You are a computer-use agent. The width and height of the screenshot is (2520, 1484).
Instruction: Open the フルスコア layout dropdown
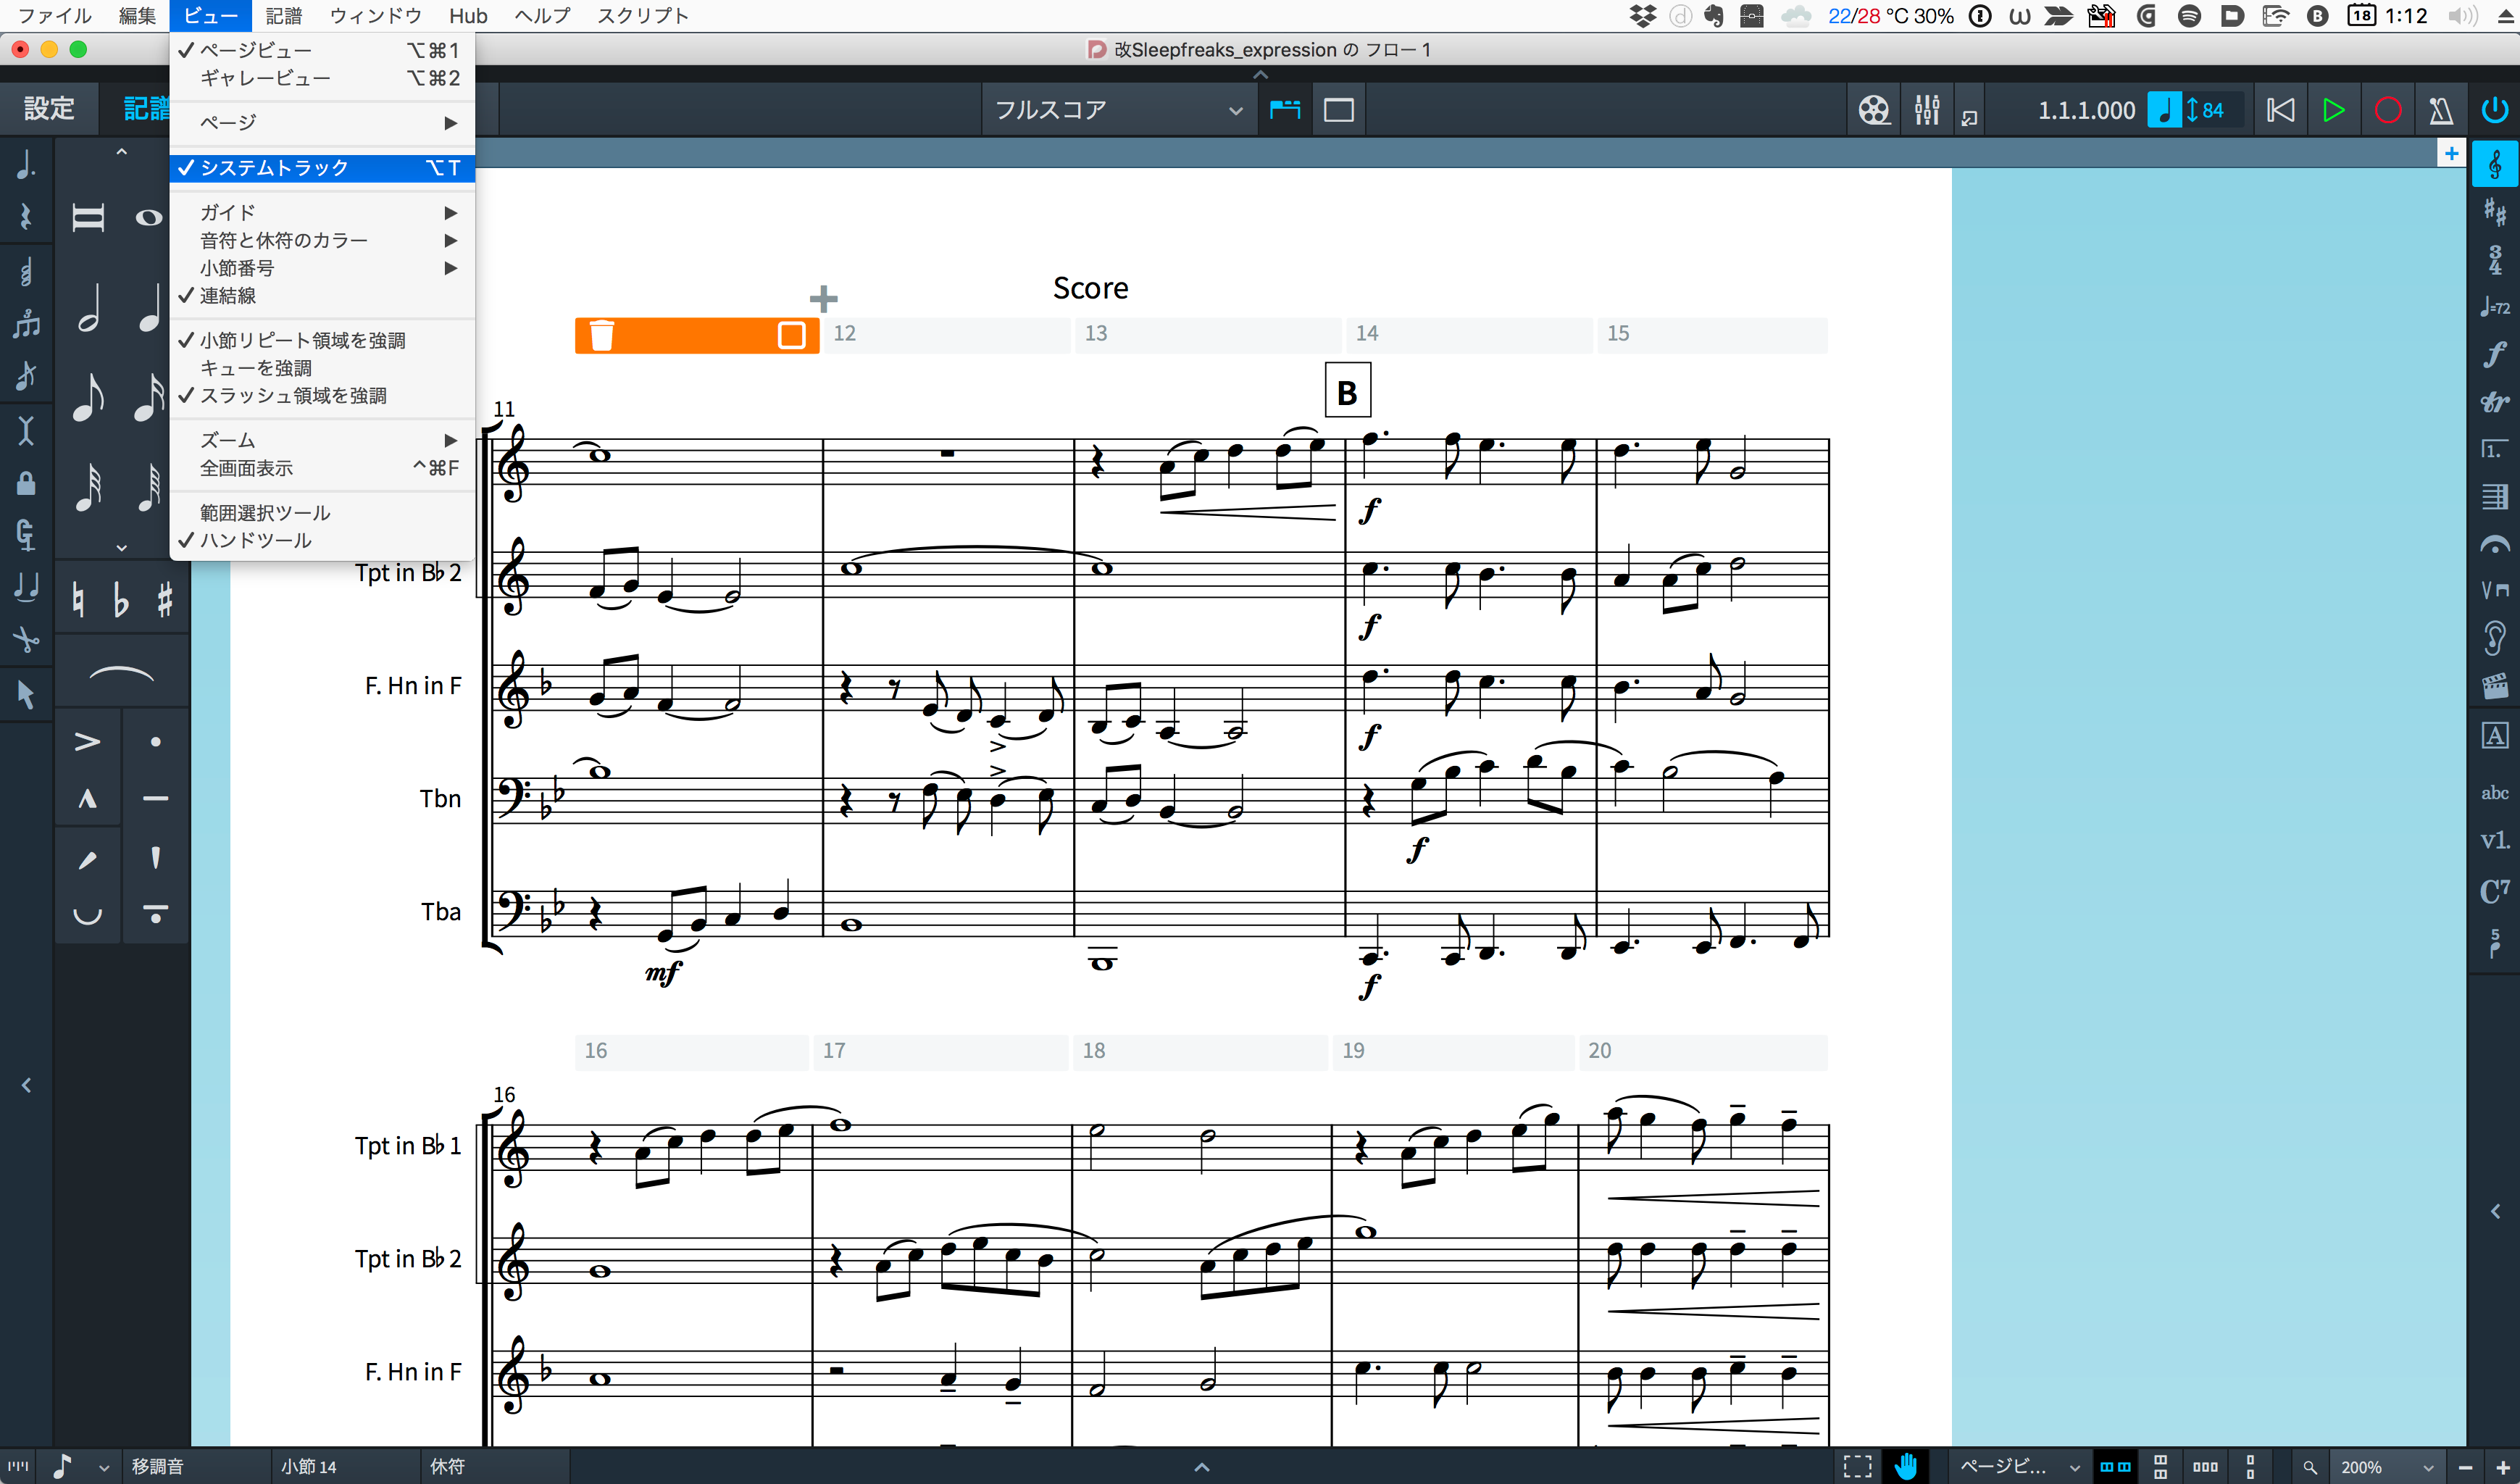point(1118,110)
